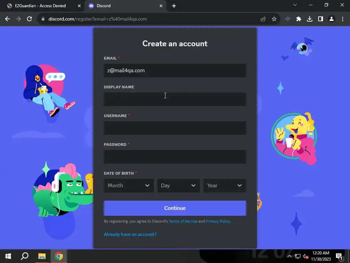Focus the Display Name field

click(x=175, y=99)
